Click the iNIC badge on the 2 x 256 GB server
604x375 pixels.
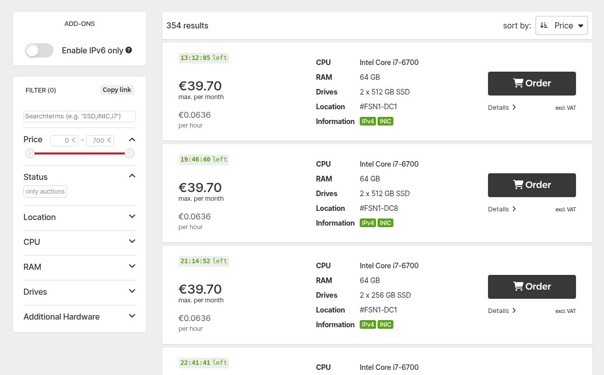click(385, 325)
